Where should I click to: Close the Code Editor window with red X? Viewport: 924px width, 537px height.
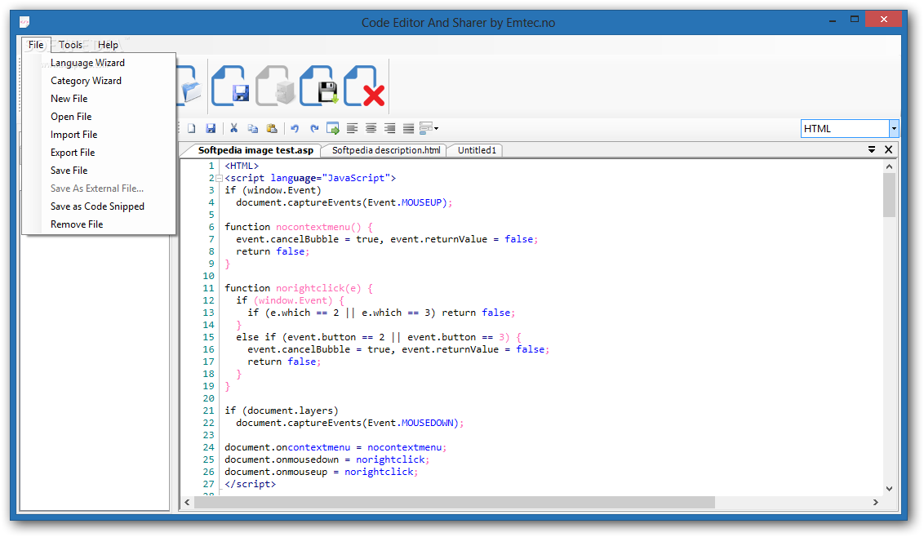click(x=883, y=20)
